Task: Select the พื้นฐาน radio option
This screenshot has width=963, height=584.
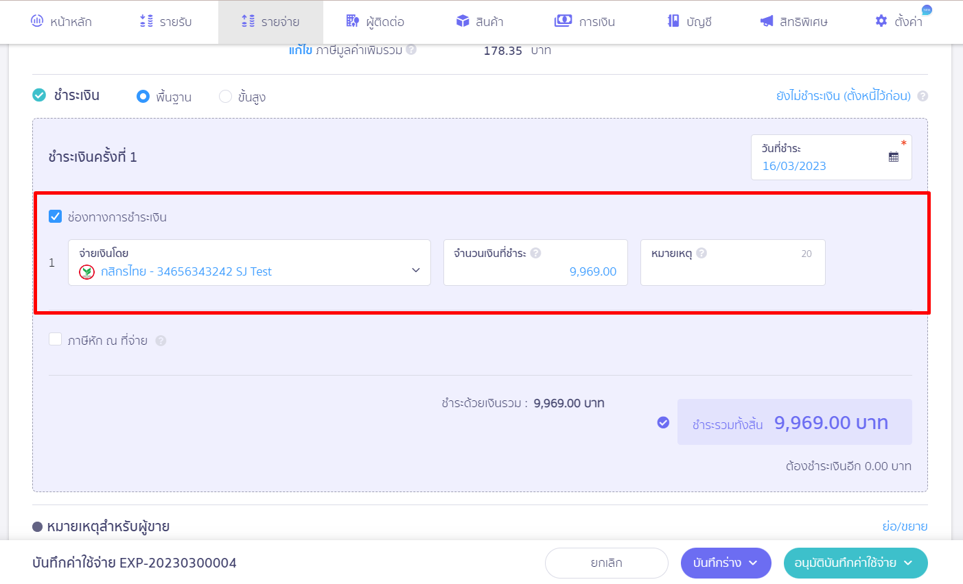Action: 143,97
